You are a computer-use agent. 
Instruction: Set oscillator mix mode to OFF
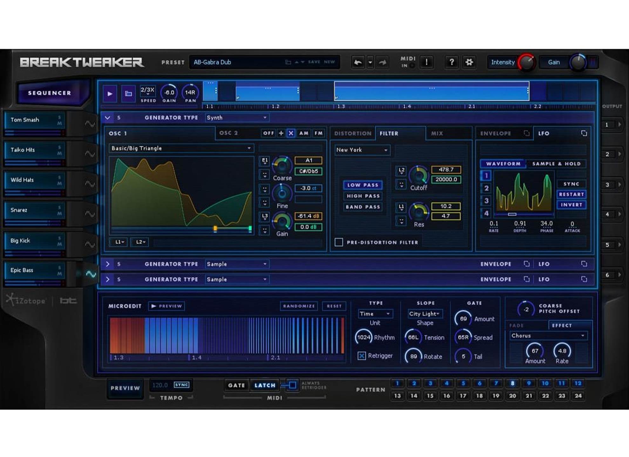point(268,133)
